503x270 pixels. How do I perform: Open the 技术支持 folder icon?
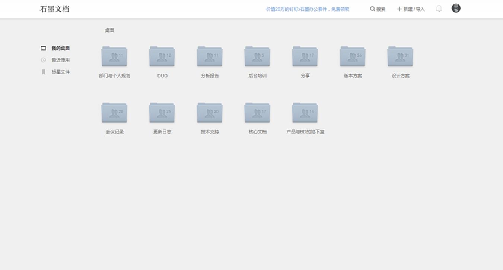pos(210,113)
